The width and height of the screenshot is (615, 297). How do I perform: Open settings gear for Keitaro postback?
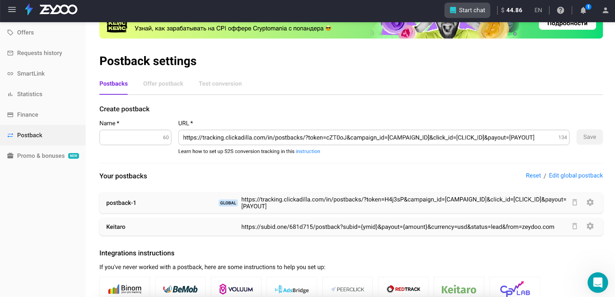tap(590, 226)
